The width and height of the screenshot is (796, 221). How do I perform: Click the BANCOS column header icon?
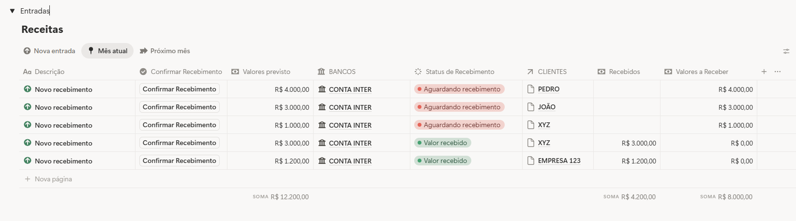(321, 72)
